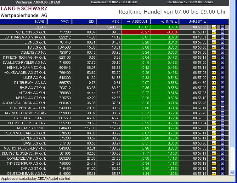Viewport: 237px width, 183px height.
Task: Click the vertical scrollbar thumb
Action: point(232,62)
